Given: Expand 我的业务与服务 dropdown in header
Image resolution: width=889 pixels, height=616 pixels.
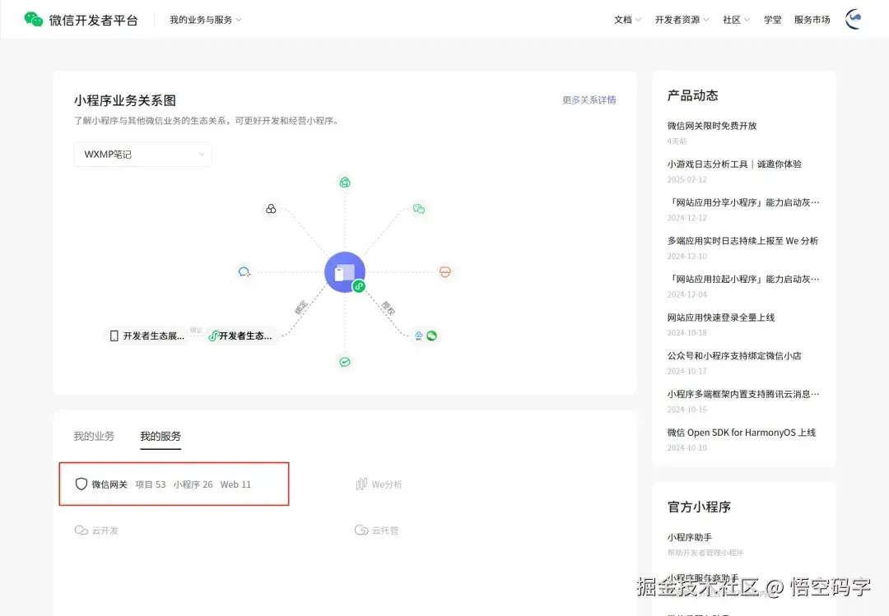Looking at the screenshot, I should coord(205,20).
